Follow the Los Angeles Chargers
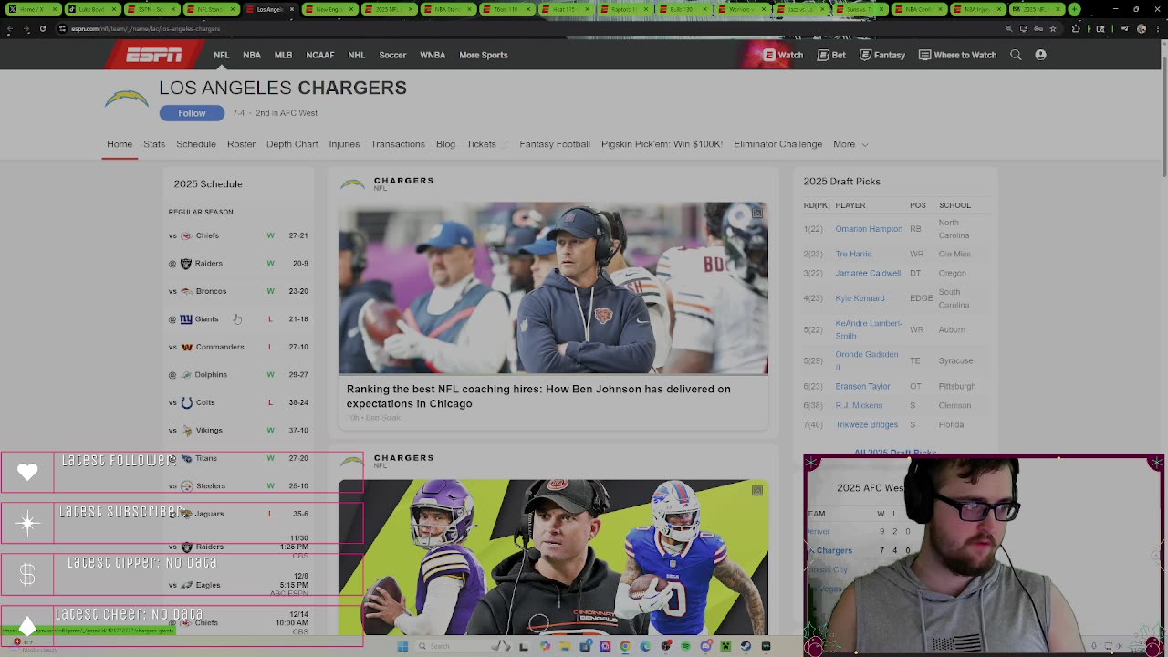The width and height of the screenshot is (1168, 657). click(192, 113)
